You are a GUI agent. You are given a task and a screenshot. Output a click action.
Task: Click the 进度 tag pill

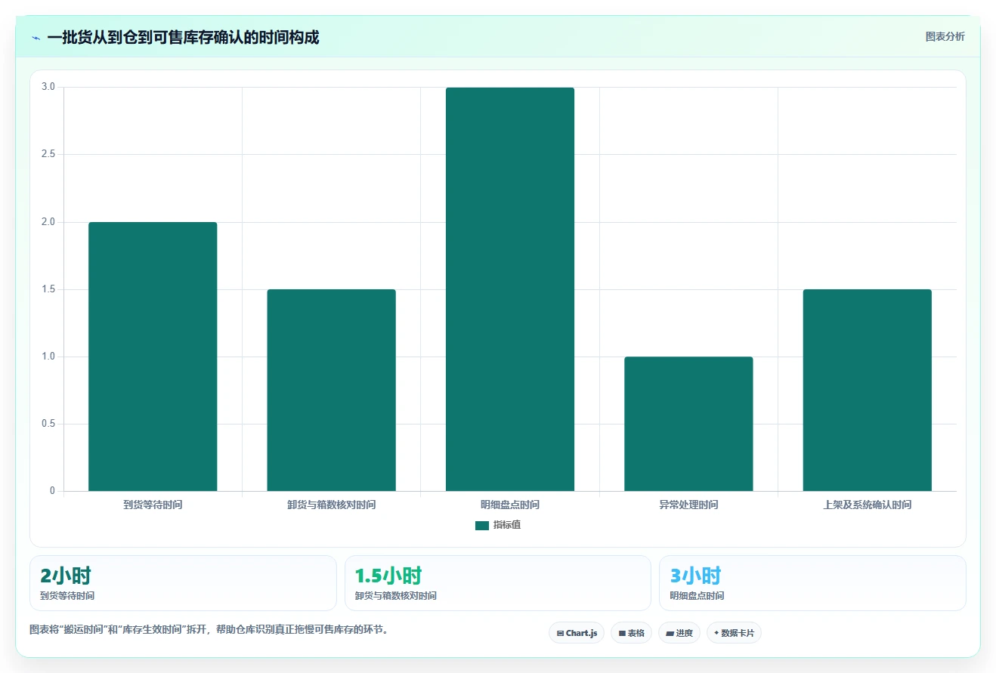tap(679, 633)
